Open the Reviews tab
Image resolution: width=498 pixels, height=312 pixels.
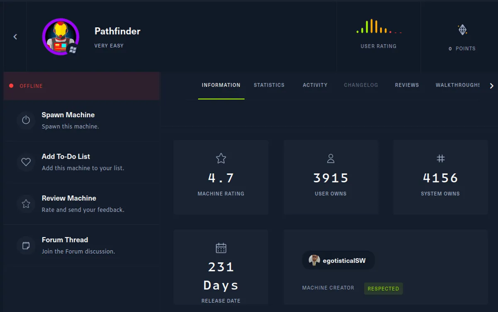[407, 85]
